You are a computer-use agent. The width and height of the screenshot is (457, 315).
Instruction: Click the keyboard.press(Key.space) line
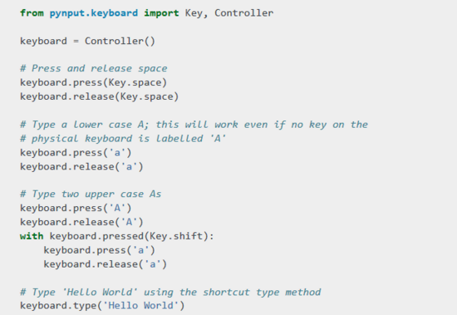click(93, 82)
